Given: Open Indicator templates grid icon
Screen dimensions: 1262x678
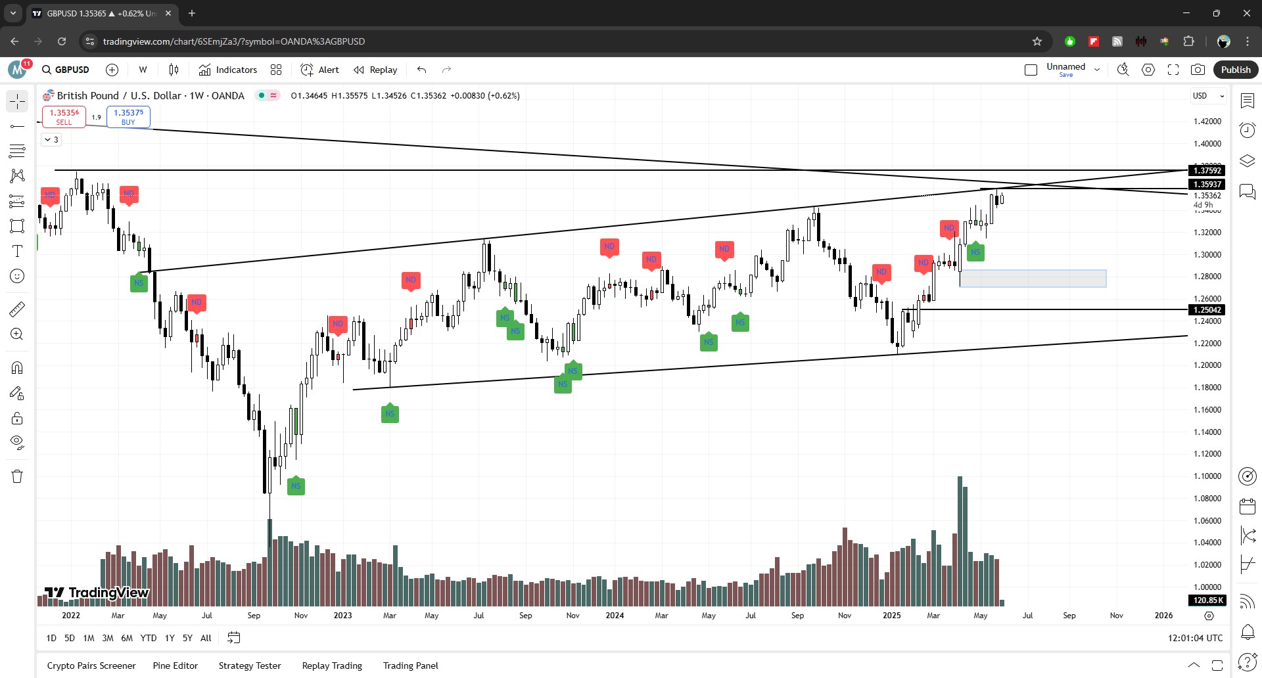Looking at the screenshot, I should point(276,70).
